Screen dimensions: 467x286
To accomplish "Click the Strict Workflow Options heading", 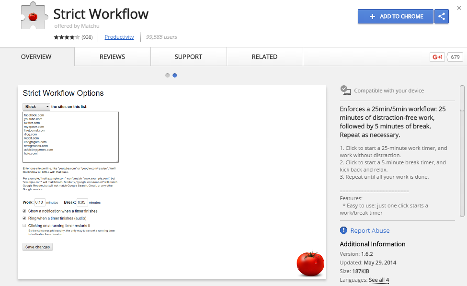I will pos(63,93).
